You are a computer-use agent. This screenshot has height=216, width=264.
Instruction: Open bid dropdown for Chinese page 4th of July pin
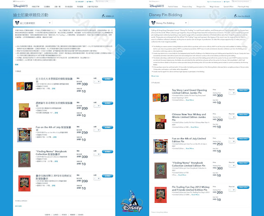coord(97,130)
